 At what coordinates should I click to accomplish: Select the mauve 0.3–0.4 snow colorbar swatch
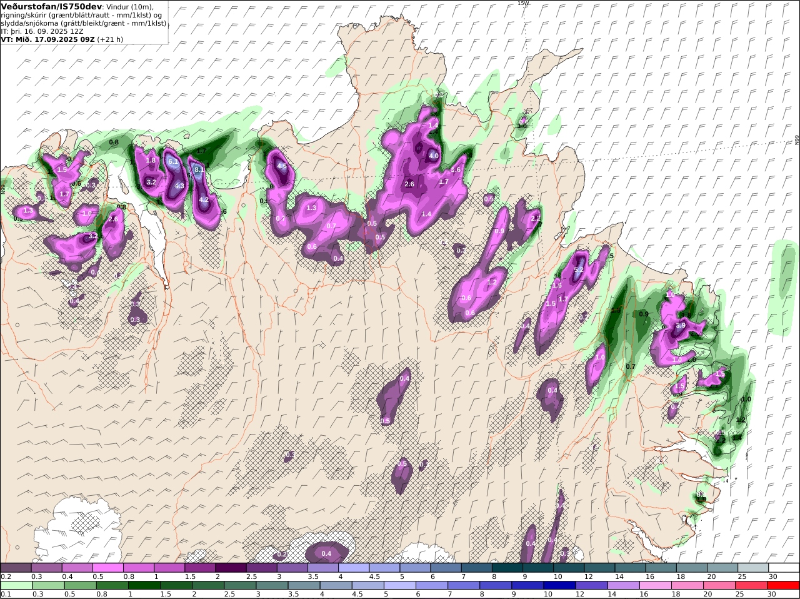(x=48, y=568)
